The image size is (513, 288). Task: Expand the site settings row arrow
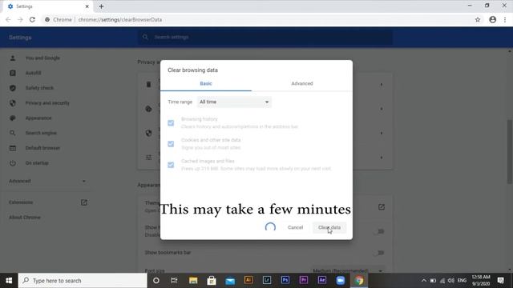(x=382, y=158)
